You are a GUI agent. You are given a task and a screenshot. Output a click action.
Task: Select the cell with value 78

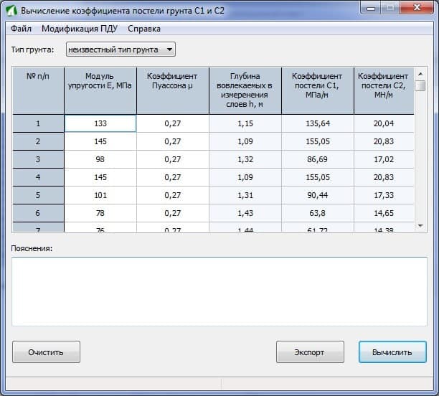pos(100,213)
